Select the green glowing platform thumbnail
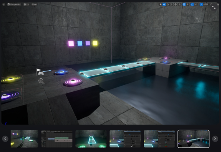221x152 pixels. click(91, 139)
